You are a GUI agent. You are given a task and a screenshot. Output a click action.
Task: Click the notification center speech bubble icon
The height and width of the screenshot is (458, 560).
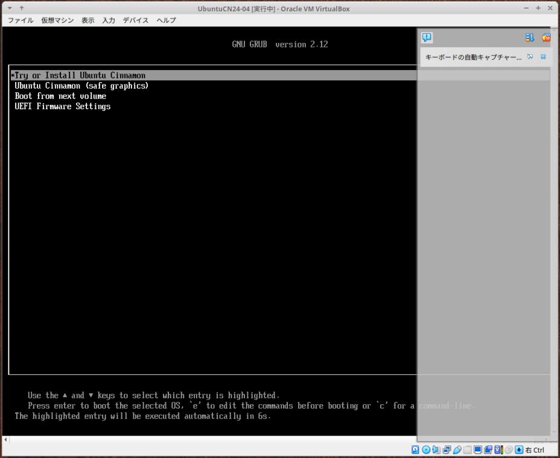click(427, 37)
